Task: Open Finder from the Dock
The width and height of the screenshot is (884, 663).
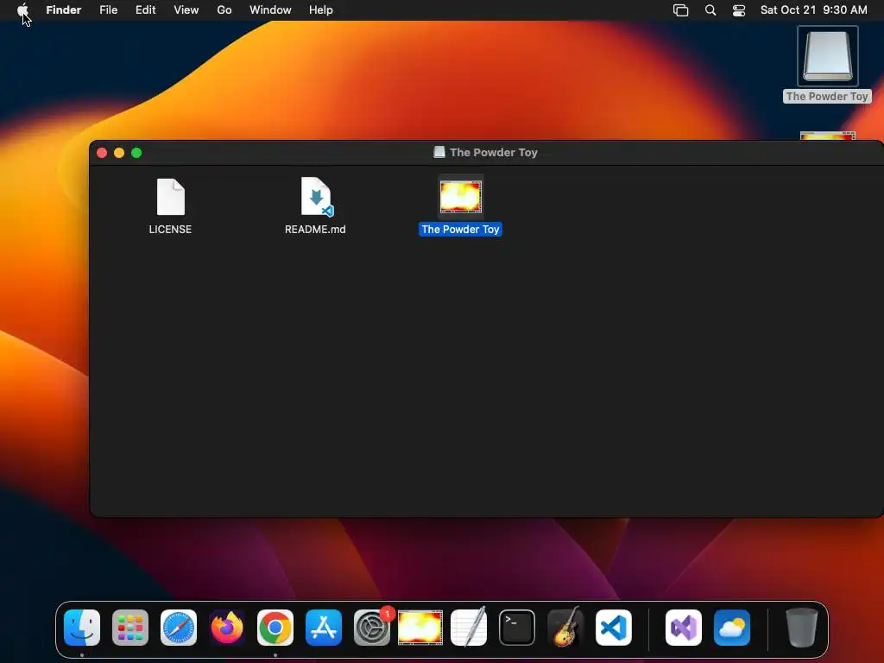Action: pos(82,628)
